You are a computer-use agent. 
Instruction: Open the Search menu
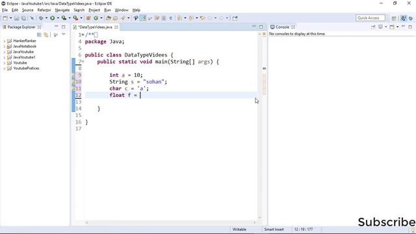click(x=79, y=10)
